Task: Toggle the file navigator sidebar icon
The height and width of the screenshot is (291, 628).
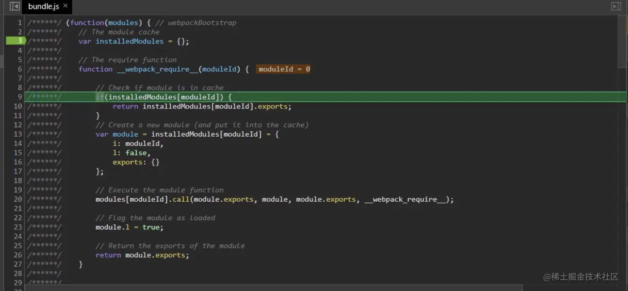Action: [15, 6]
